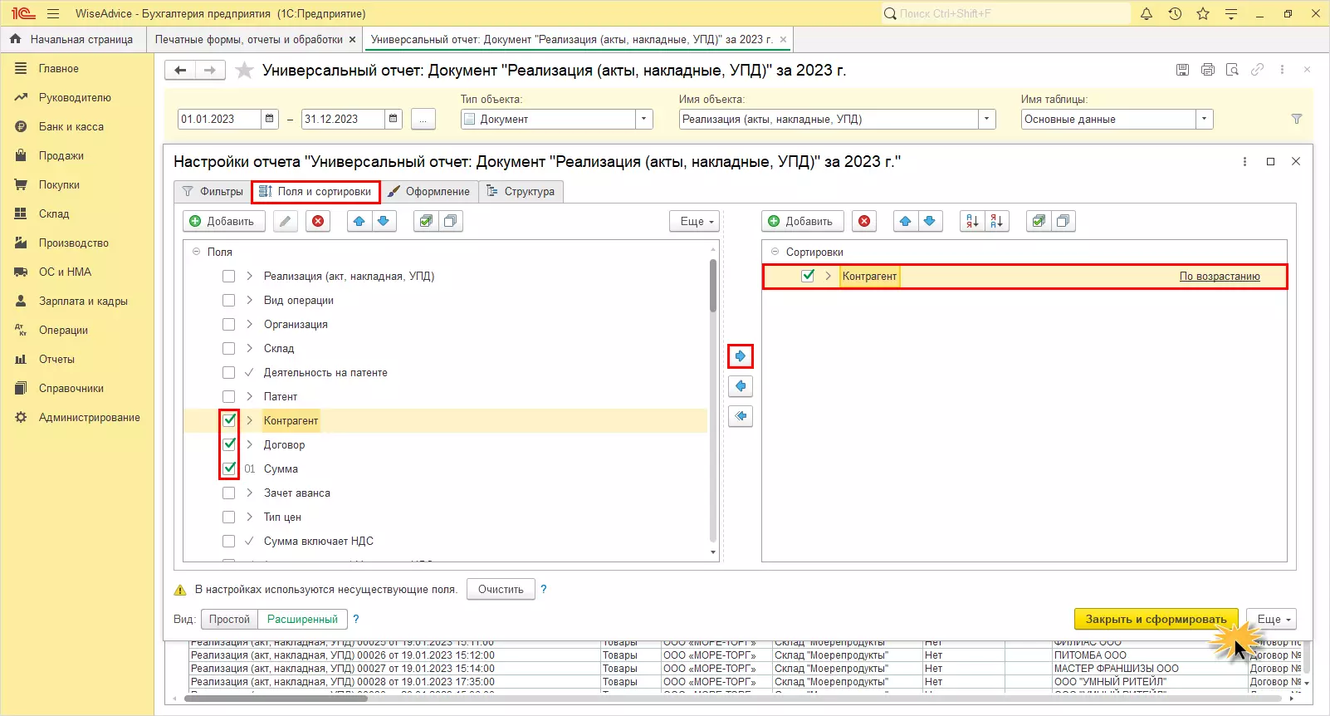Click Закрыть и сформировать button
1330x716 pixels.
pos(1156,619)
